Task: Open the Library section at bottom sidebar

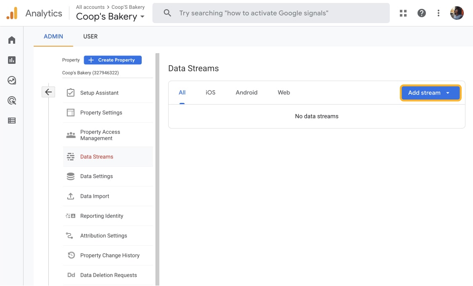Action: click(x=11, y=121)
